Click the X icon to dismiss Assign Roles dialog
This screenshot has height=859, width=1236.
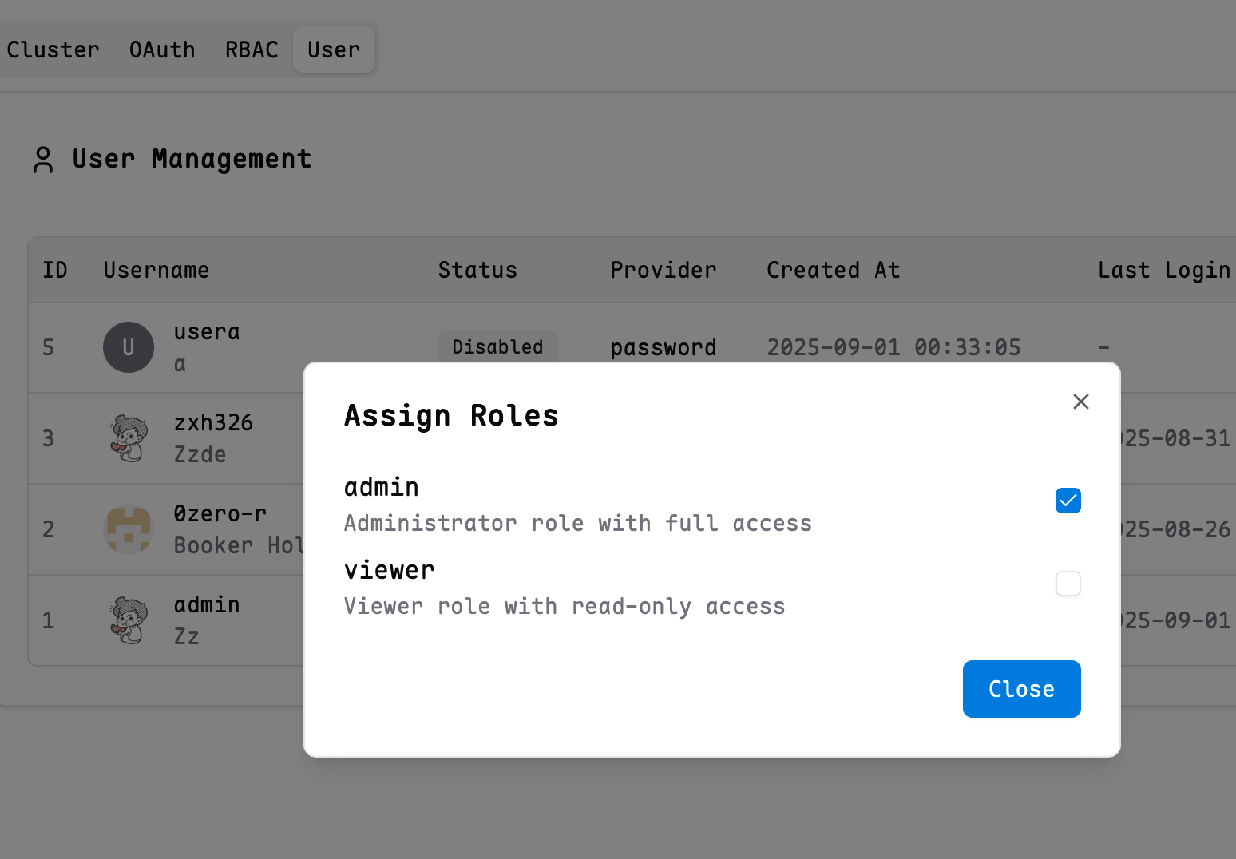pyautogui.click(x=1080, y=402)
